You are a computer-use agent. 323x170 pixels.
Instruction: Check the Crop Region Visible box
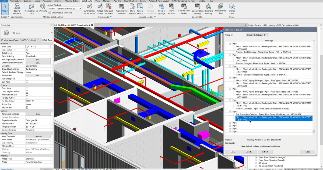(x=27, y=91)
